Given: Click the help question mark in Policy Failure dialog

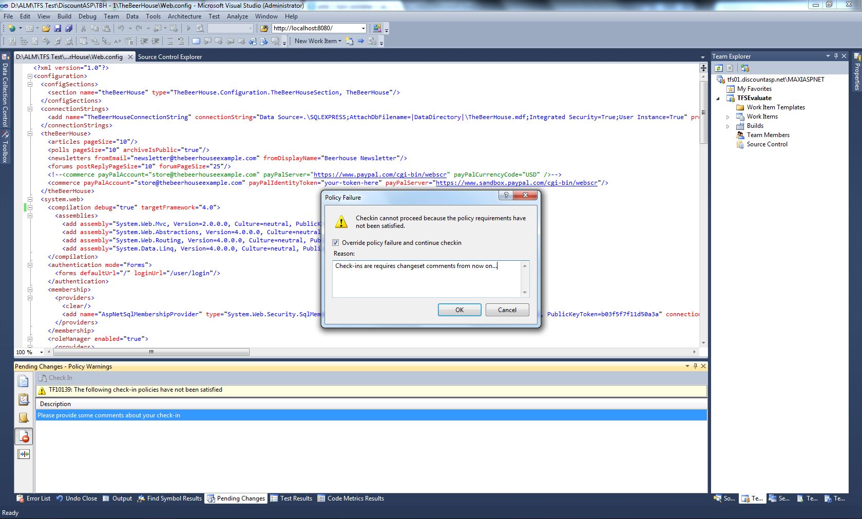Looking at the screenshot, I should [x=506, y=196].
